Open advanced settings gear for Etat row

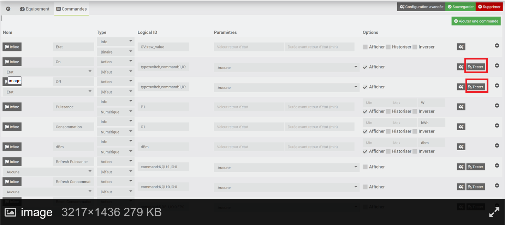[461, 47]
